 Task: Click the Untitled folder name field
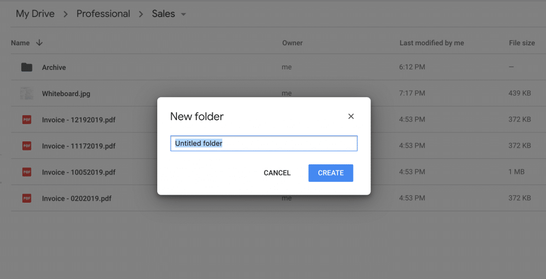(x=263, y=144)
